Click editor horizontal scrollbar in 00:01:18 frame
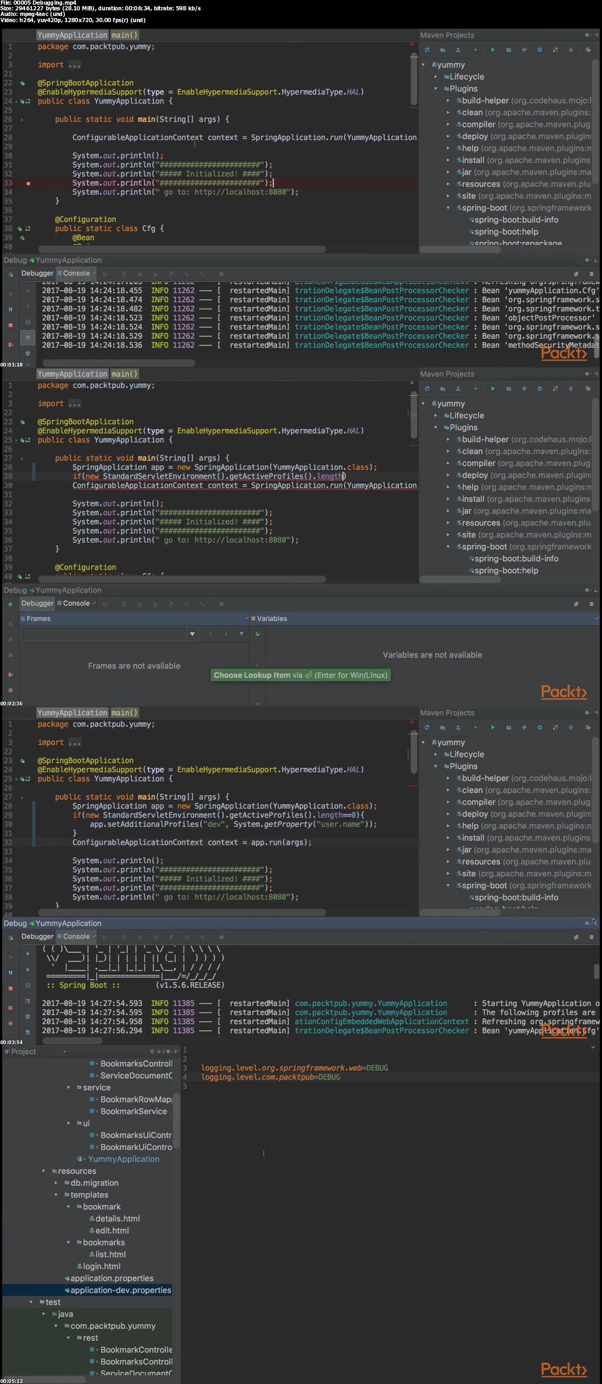Viewport: 602px width, 1384px height. (x=182, y=249)
